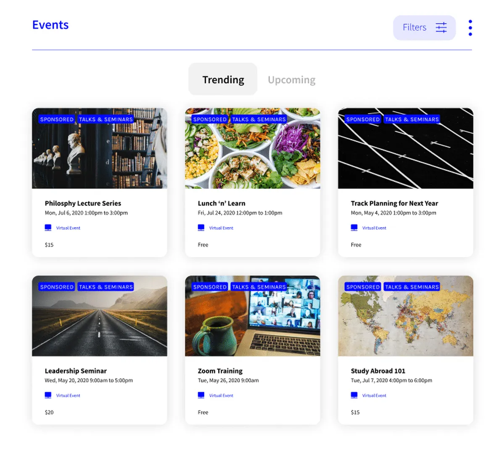Open the Lunch 'n' Learn event title
The width and height of the screenshot is (504, 455).
click(221, 203)
